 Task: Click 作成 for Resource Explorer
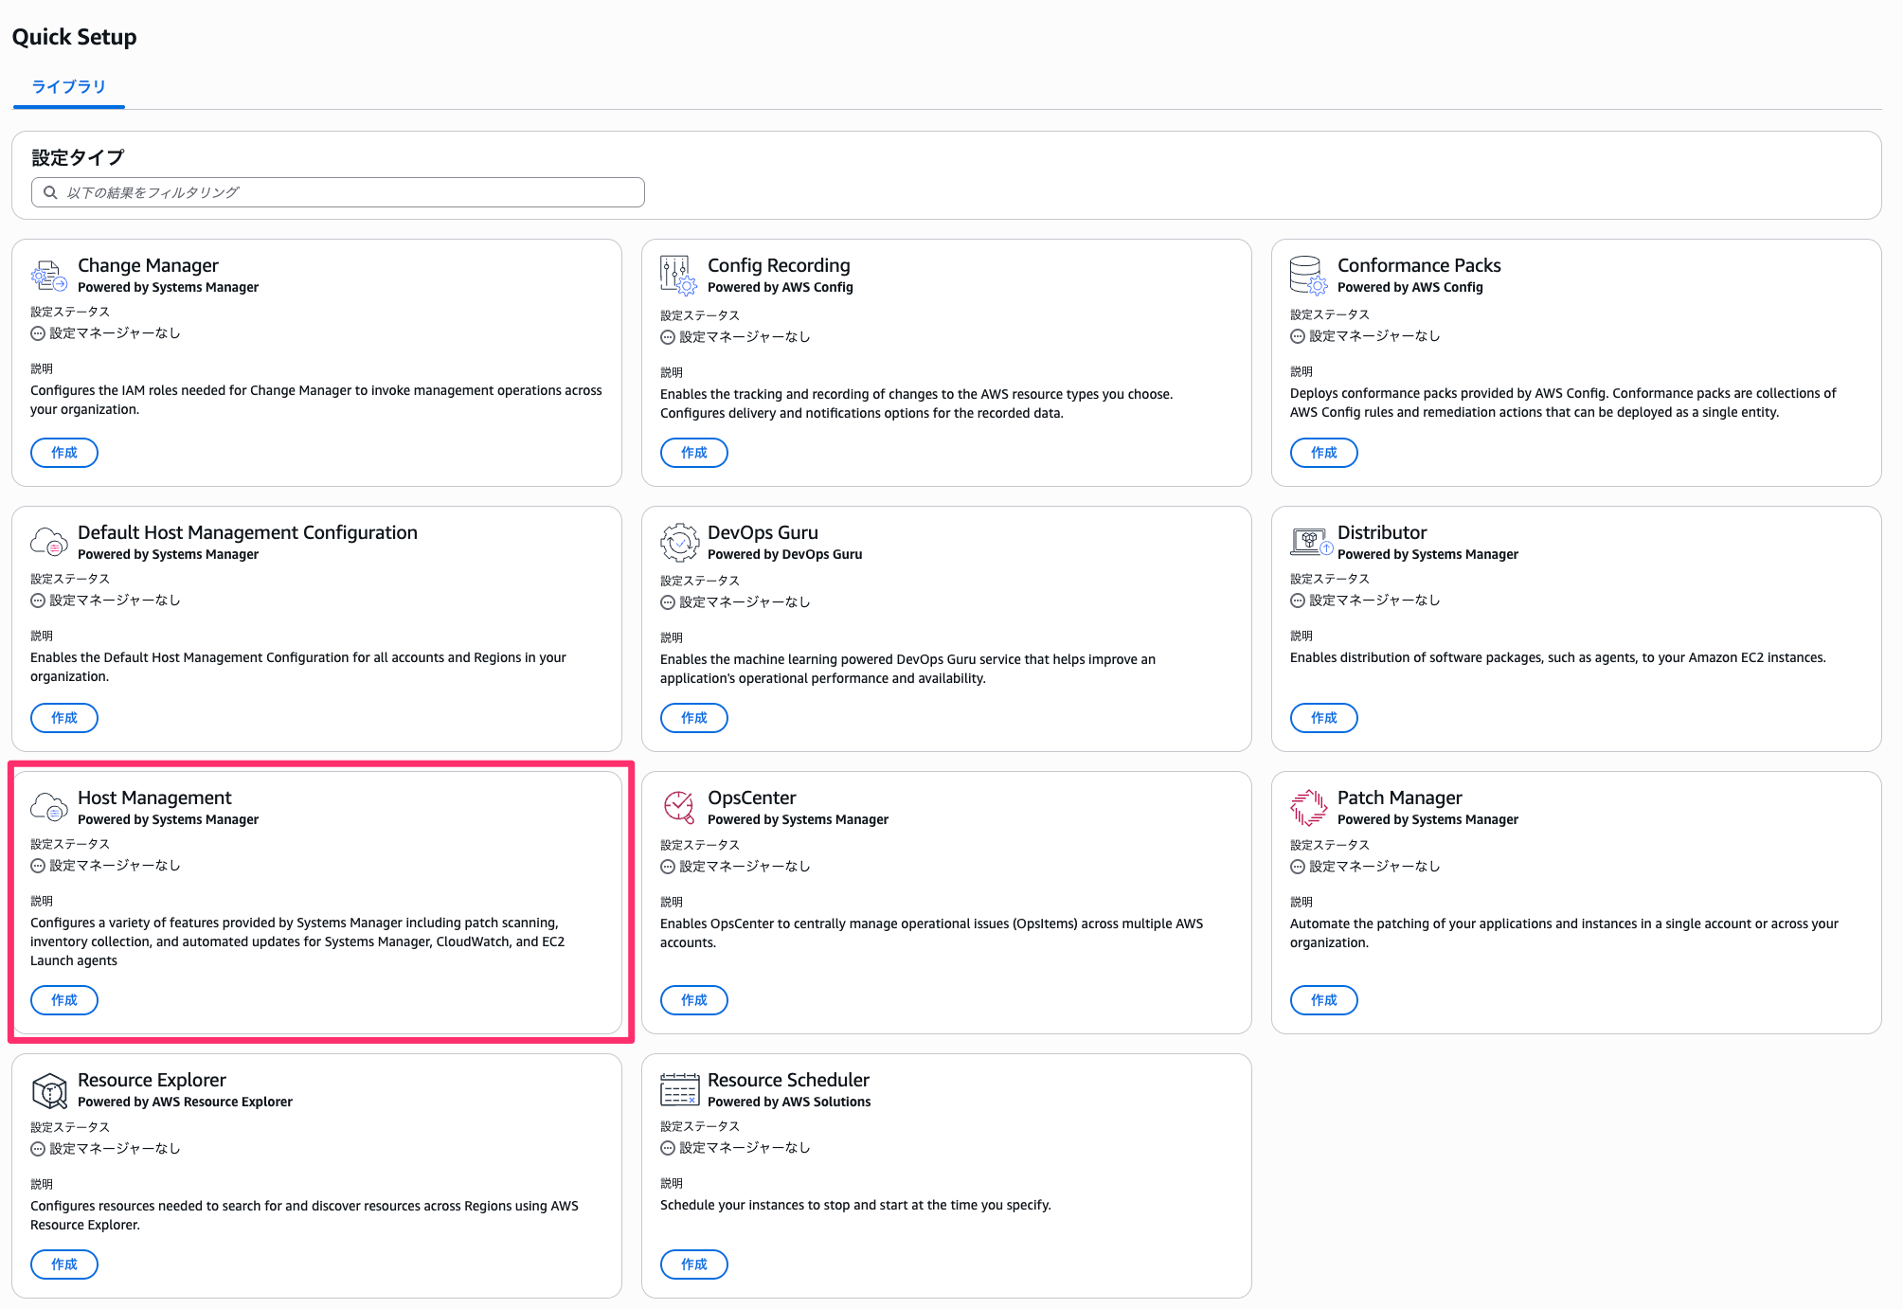click(64, 1264)
